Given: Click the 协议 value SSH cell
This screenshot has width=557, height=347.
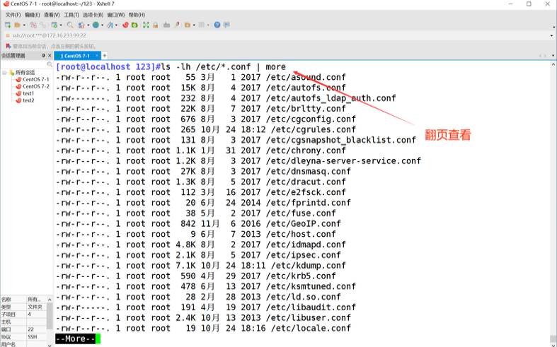Looking at the screenshot, I should point(37,336).
